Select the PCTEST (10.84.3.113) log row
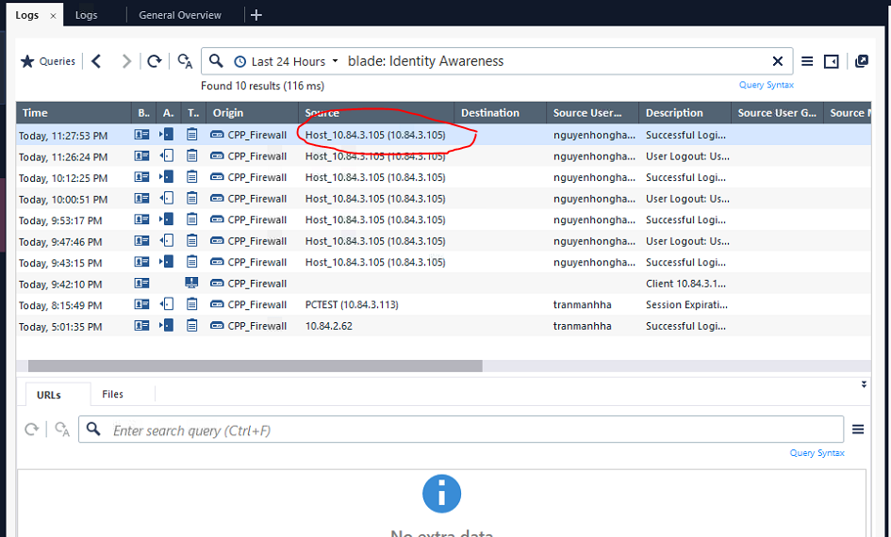 (352, 305)
